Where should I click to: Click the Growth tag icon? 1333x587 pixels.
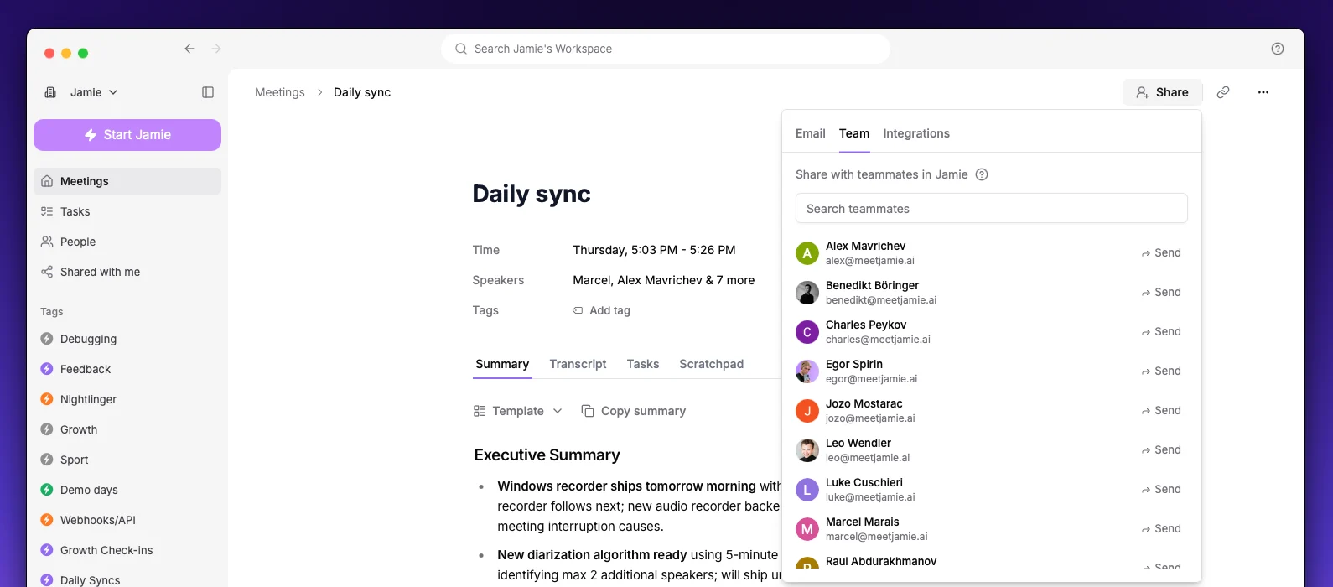47,429
